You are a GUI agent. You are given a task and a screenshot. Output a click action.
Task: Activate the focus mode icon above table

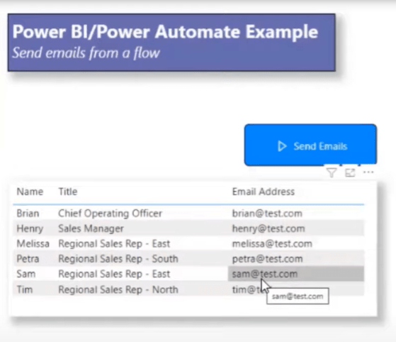point(350,173)
